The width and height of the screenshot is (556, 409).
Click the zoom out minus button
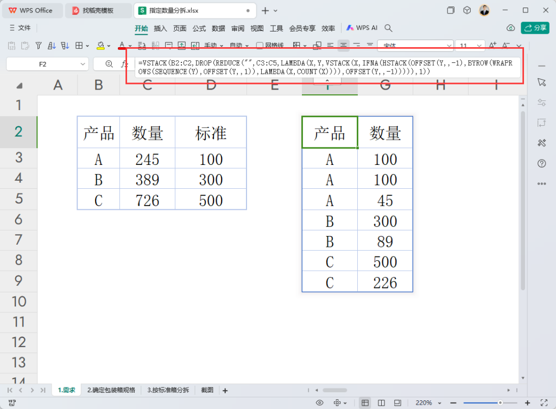(453, 402)
